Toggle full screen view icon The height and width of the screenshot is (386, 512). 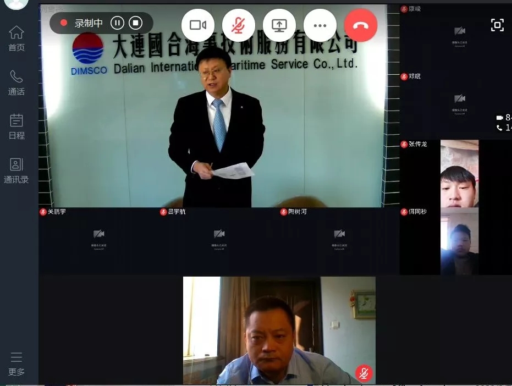pos(497,25)
